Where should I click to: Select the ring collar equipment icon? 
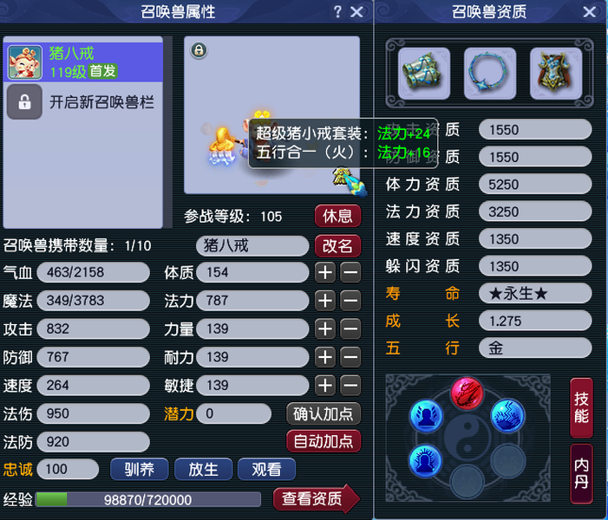(490, 74)
